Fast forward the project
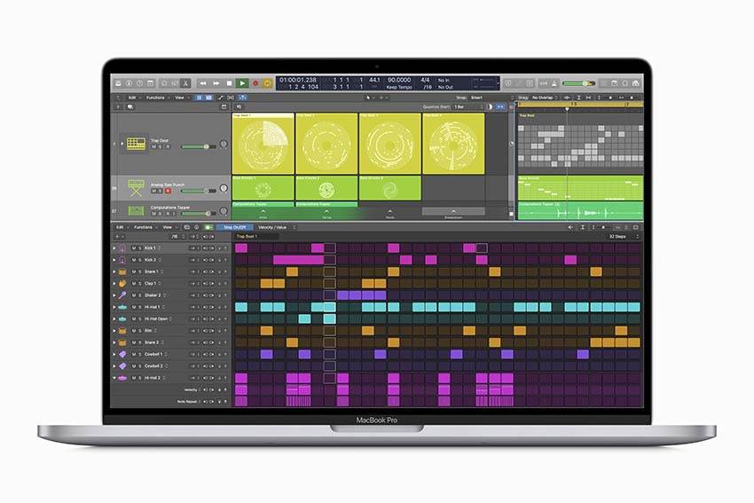The height and width of the screenshot is (503, 754). 216,83
